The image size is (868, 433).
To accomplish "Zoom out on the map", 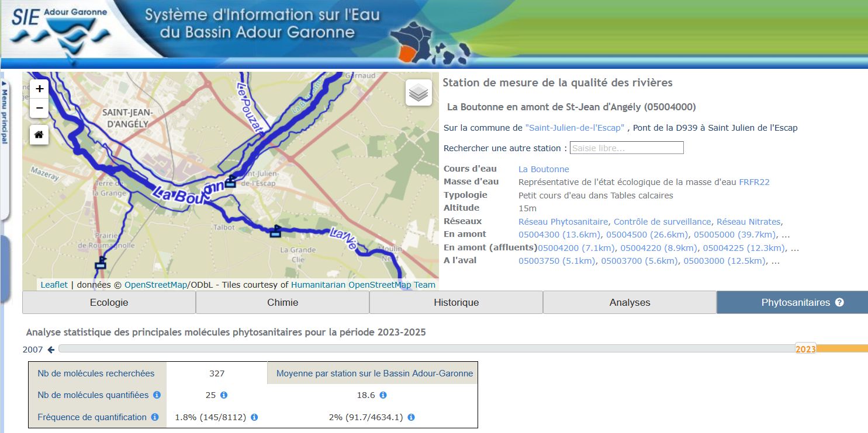I will click(x=39, y=108).
